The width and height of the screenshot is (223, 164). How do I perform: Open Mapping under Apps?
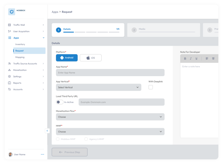click(x=20, y=57)
